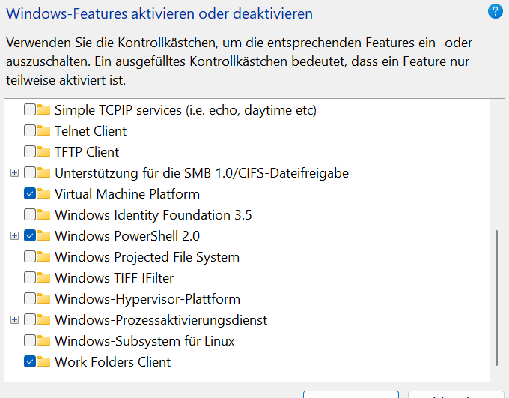This screenshot has width=509, height=398.
Task: Select 'Unterstützung für die SMB 1.0/CIFS-Dateifreigabe' text
Action: [x=201, y=172]
